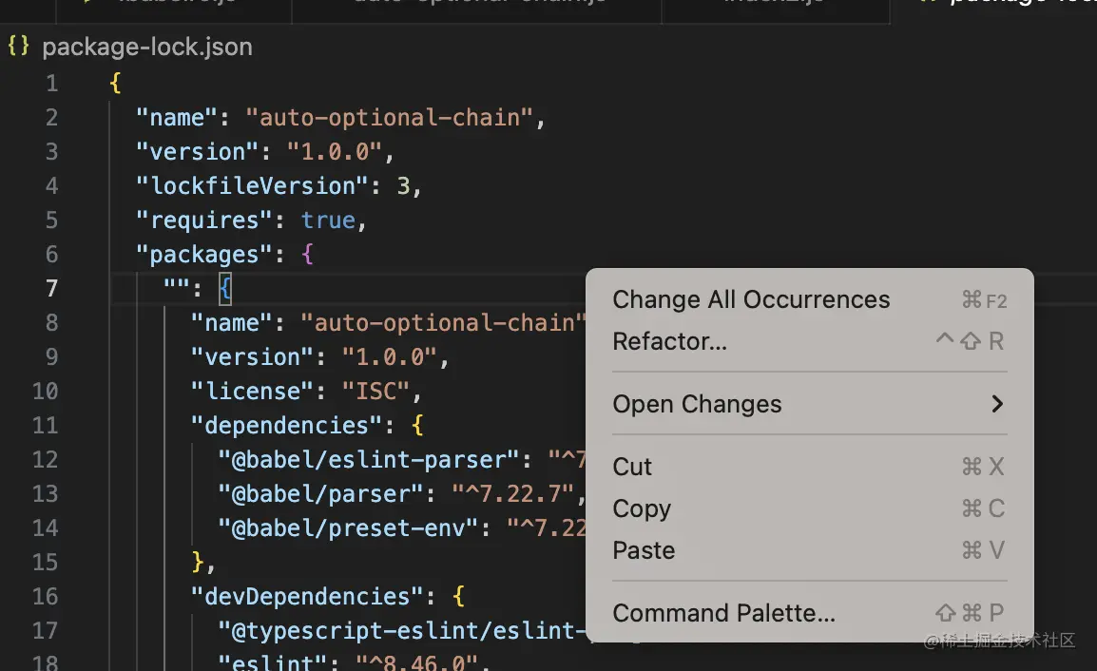
Task: Click the "devDependencies" key on line 16
Action: pos(307,596)
